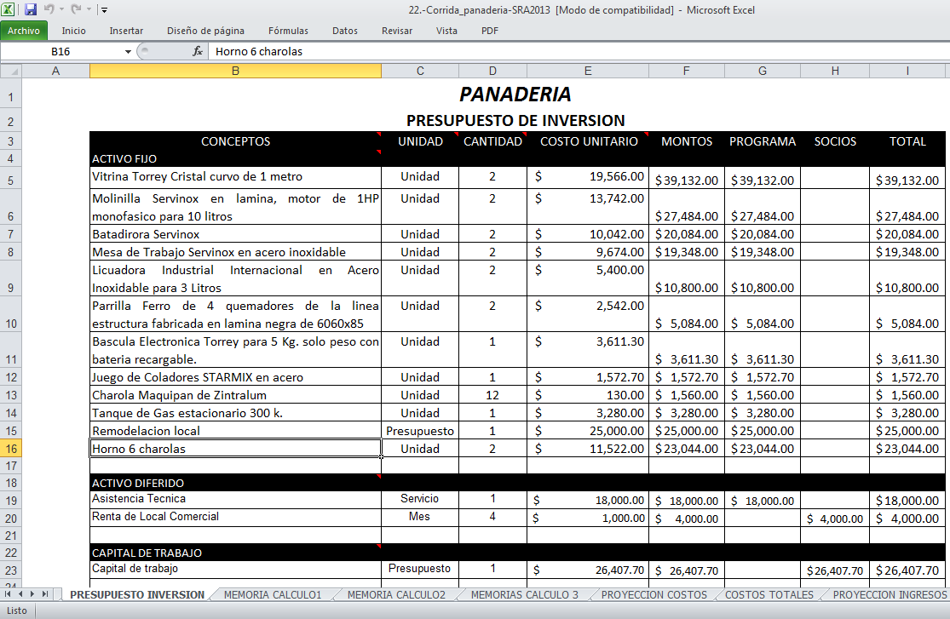Open the Redo history dropdown arrow
The height and width of the screenshot is (619, 950).
89,9
